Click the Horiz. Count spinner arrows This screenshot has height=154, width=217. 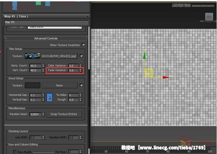tap(43, 66)
